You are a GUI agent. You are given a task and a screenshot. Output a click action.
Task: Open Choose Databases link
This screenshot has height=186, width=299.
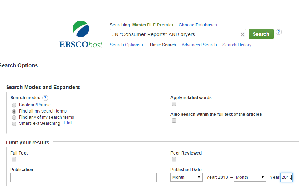(x=198, y=25)
